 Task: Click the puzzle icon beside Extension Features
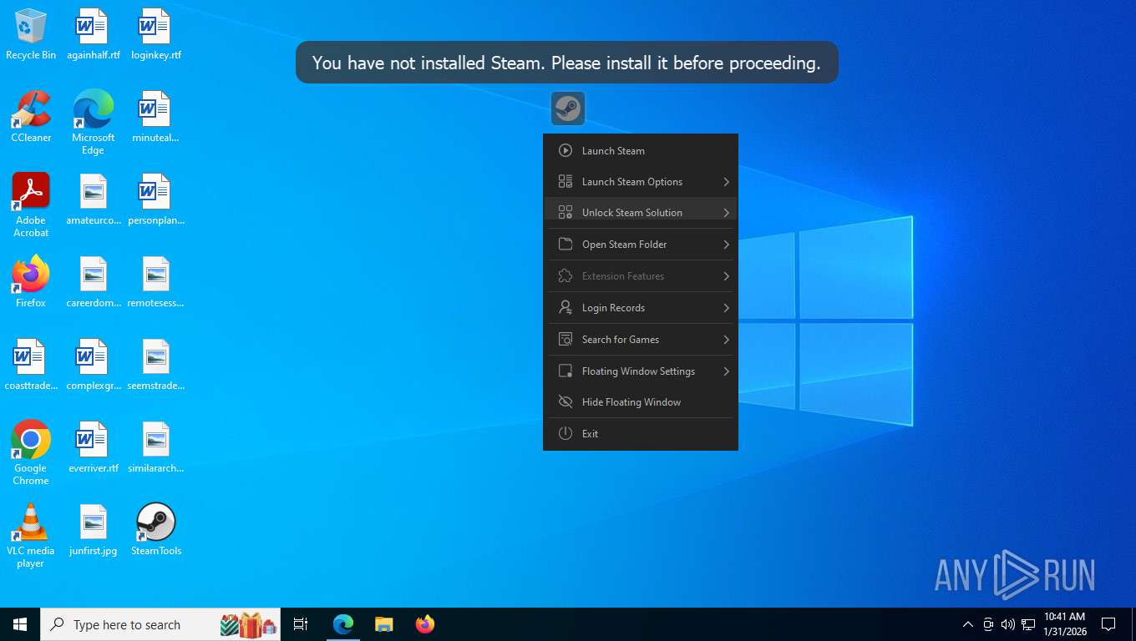[565, 276]
